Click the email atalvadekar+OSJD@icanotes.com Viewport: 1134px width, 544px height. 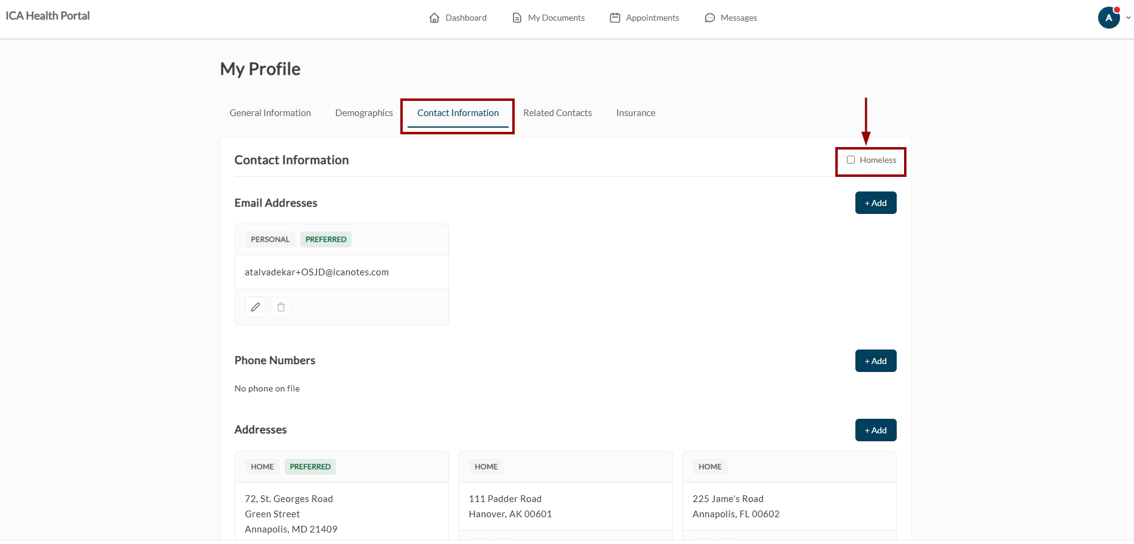pos(317,272)
